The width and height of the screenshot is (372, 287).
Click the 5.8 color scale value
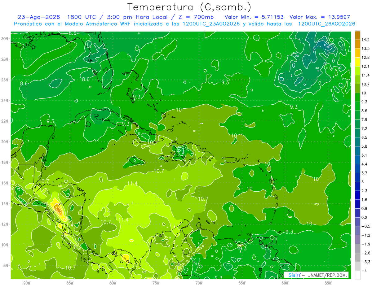tap(365, 146)
